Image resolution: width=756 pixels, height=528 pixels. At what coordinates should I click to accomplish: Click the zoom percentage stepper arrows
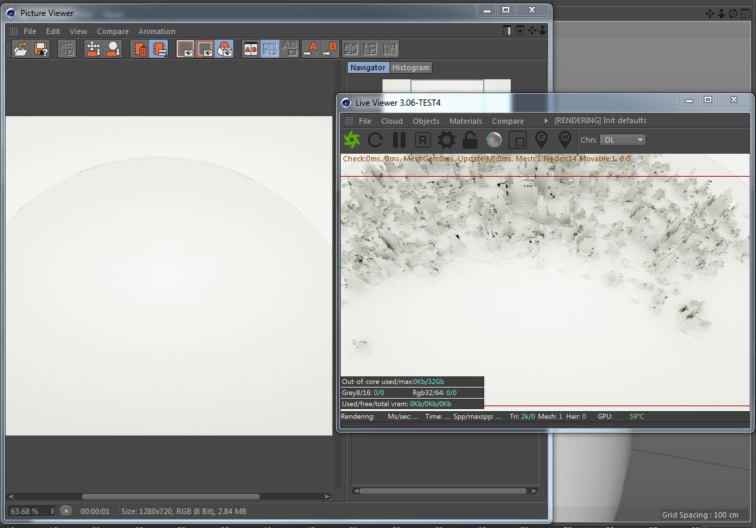52,511
